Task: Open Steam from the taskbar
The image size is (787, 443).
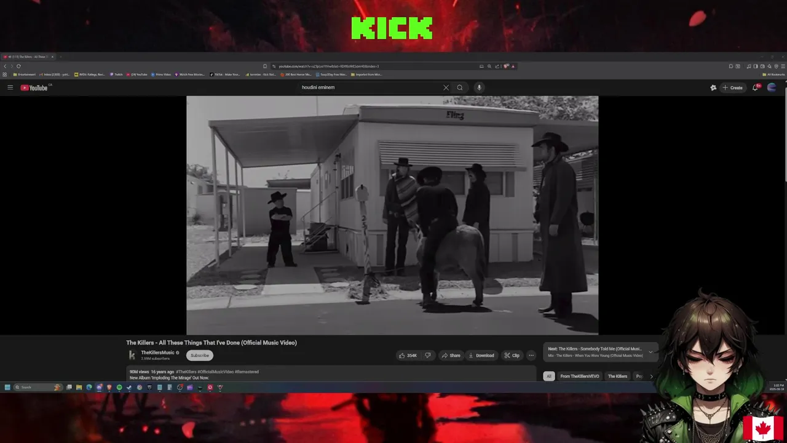Action: click(x=129, y=387)
